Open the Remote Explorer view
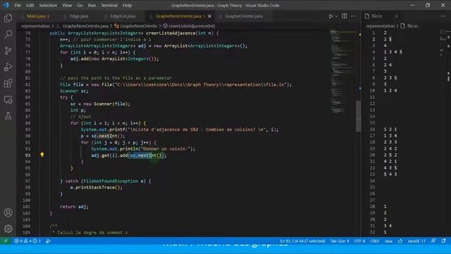 tap(8, 99)
